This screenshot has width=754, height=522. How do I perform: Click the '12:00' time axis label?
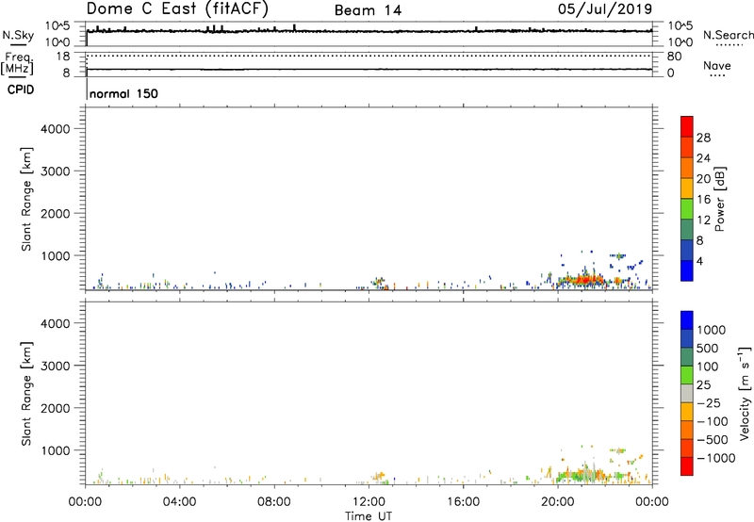pyautogui.click(x=369, y=502)
